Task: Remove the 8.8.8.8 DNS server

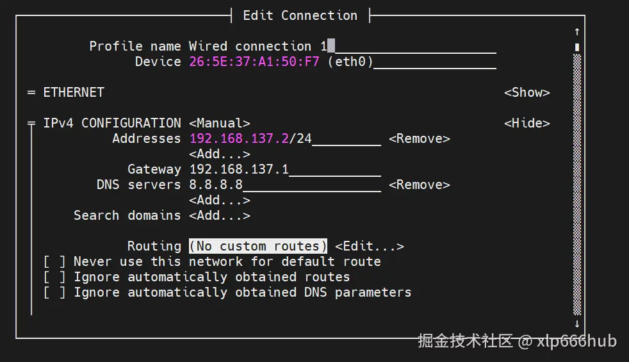Action: click(419, 185)
